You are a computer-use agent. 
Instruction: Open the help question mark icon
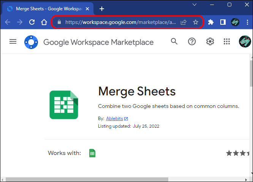tap(192, 41)
